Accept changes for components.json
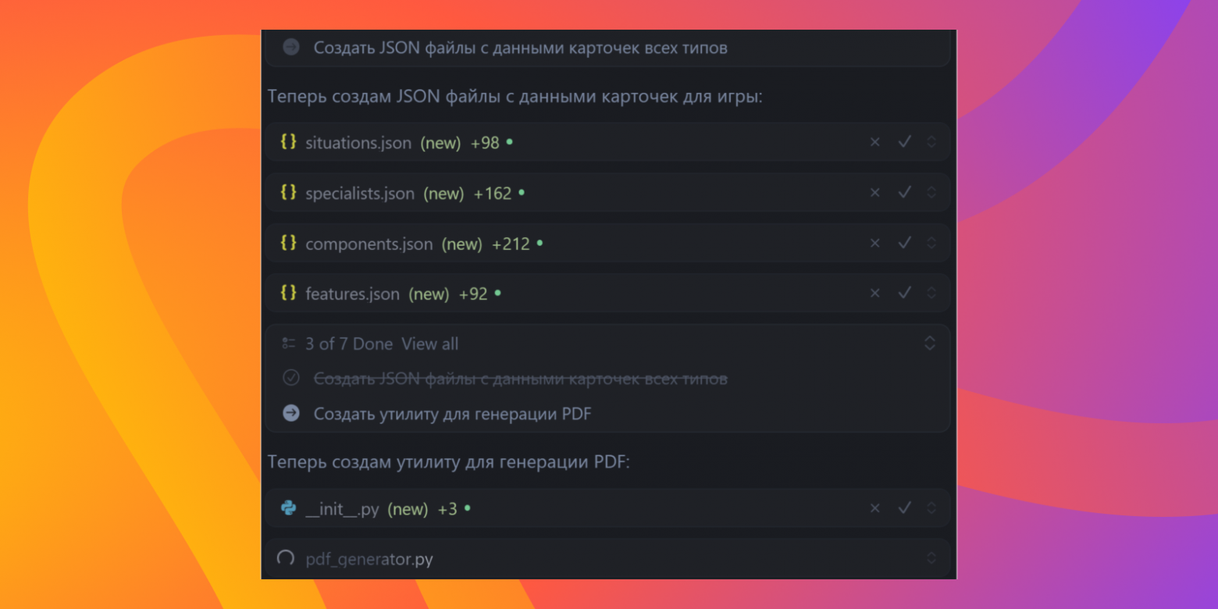The width and height of the screenshot is (1218, 609). [904, 244]
